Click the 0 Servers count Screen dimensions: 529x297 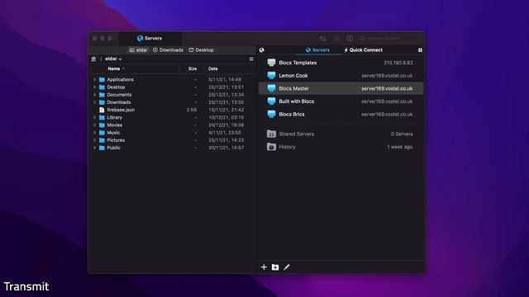(402, 134)
